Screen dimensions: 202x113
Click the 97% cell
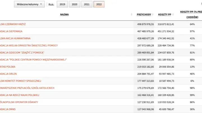click(x=192, y=31)
